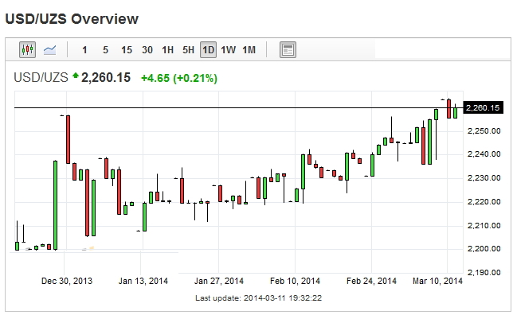
Task: Click the +4.65 (+0.21%) change value
Action: click(179, 79)
